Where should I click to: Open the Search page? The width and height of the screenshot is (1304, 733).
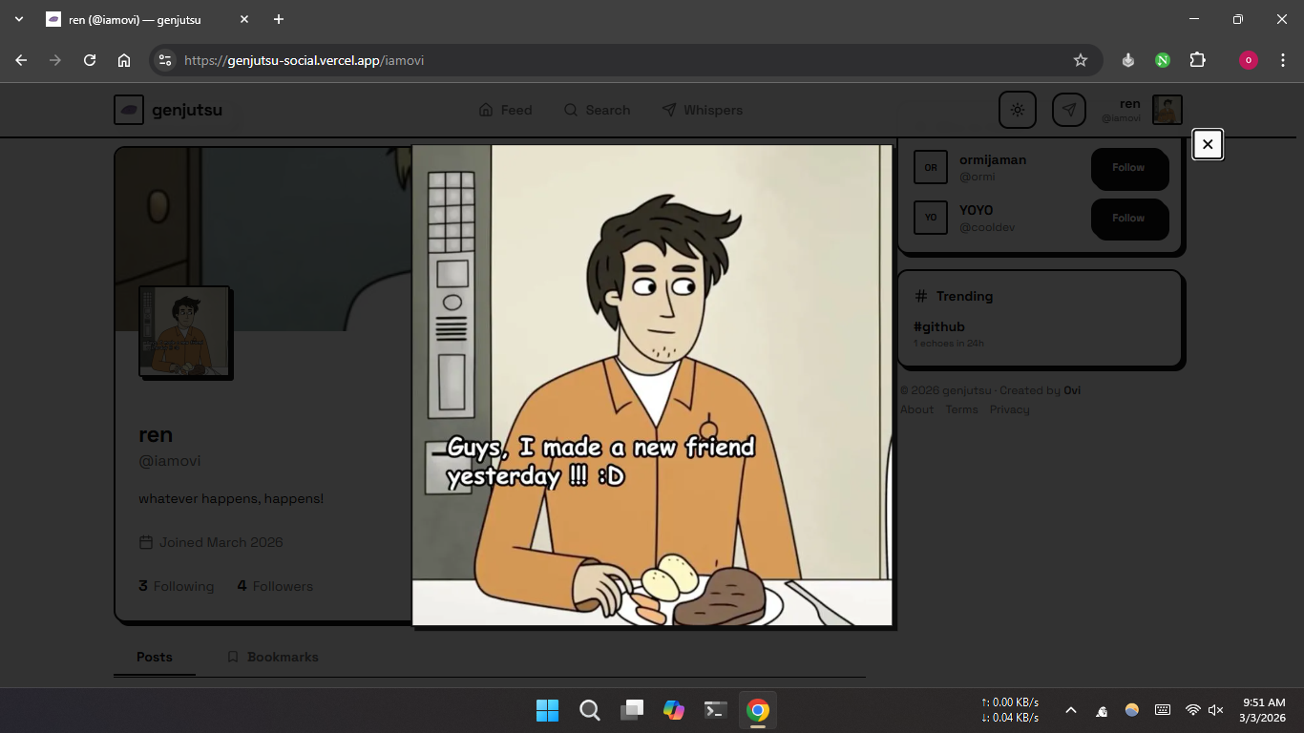(598, 110)
